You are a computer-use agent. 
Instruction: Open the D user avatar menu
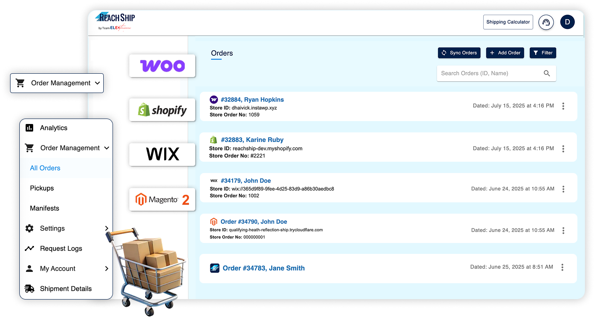[567, 22]
